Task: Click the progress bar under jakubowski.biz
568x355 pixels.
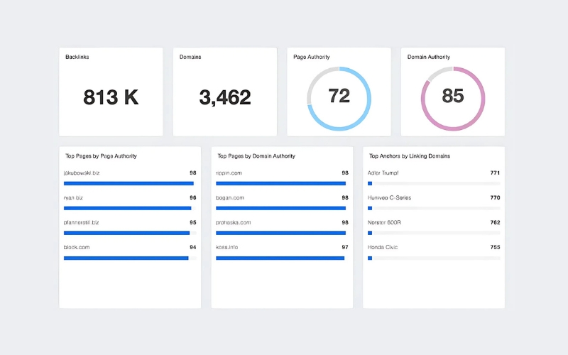Action: click(x=129, y=183)
